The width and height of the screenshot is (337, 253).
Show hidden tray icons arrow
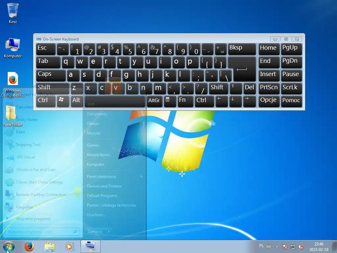277,247
